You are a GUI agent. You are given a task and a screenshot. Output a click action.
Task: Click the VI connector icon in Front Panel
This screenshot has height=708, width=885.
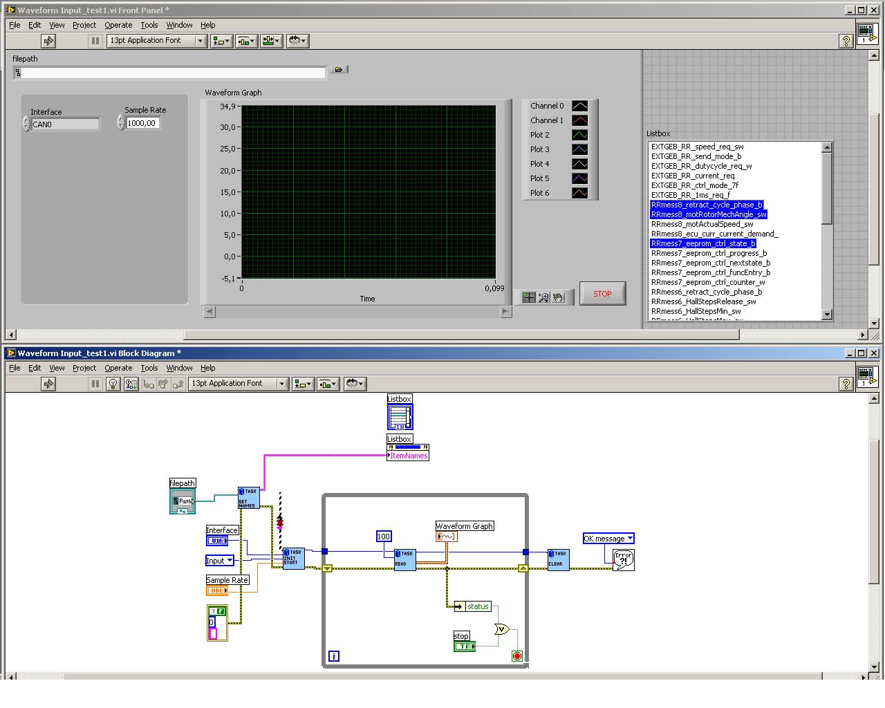click(x=866, y=34)
